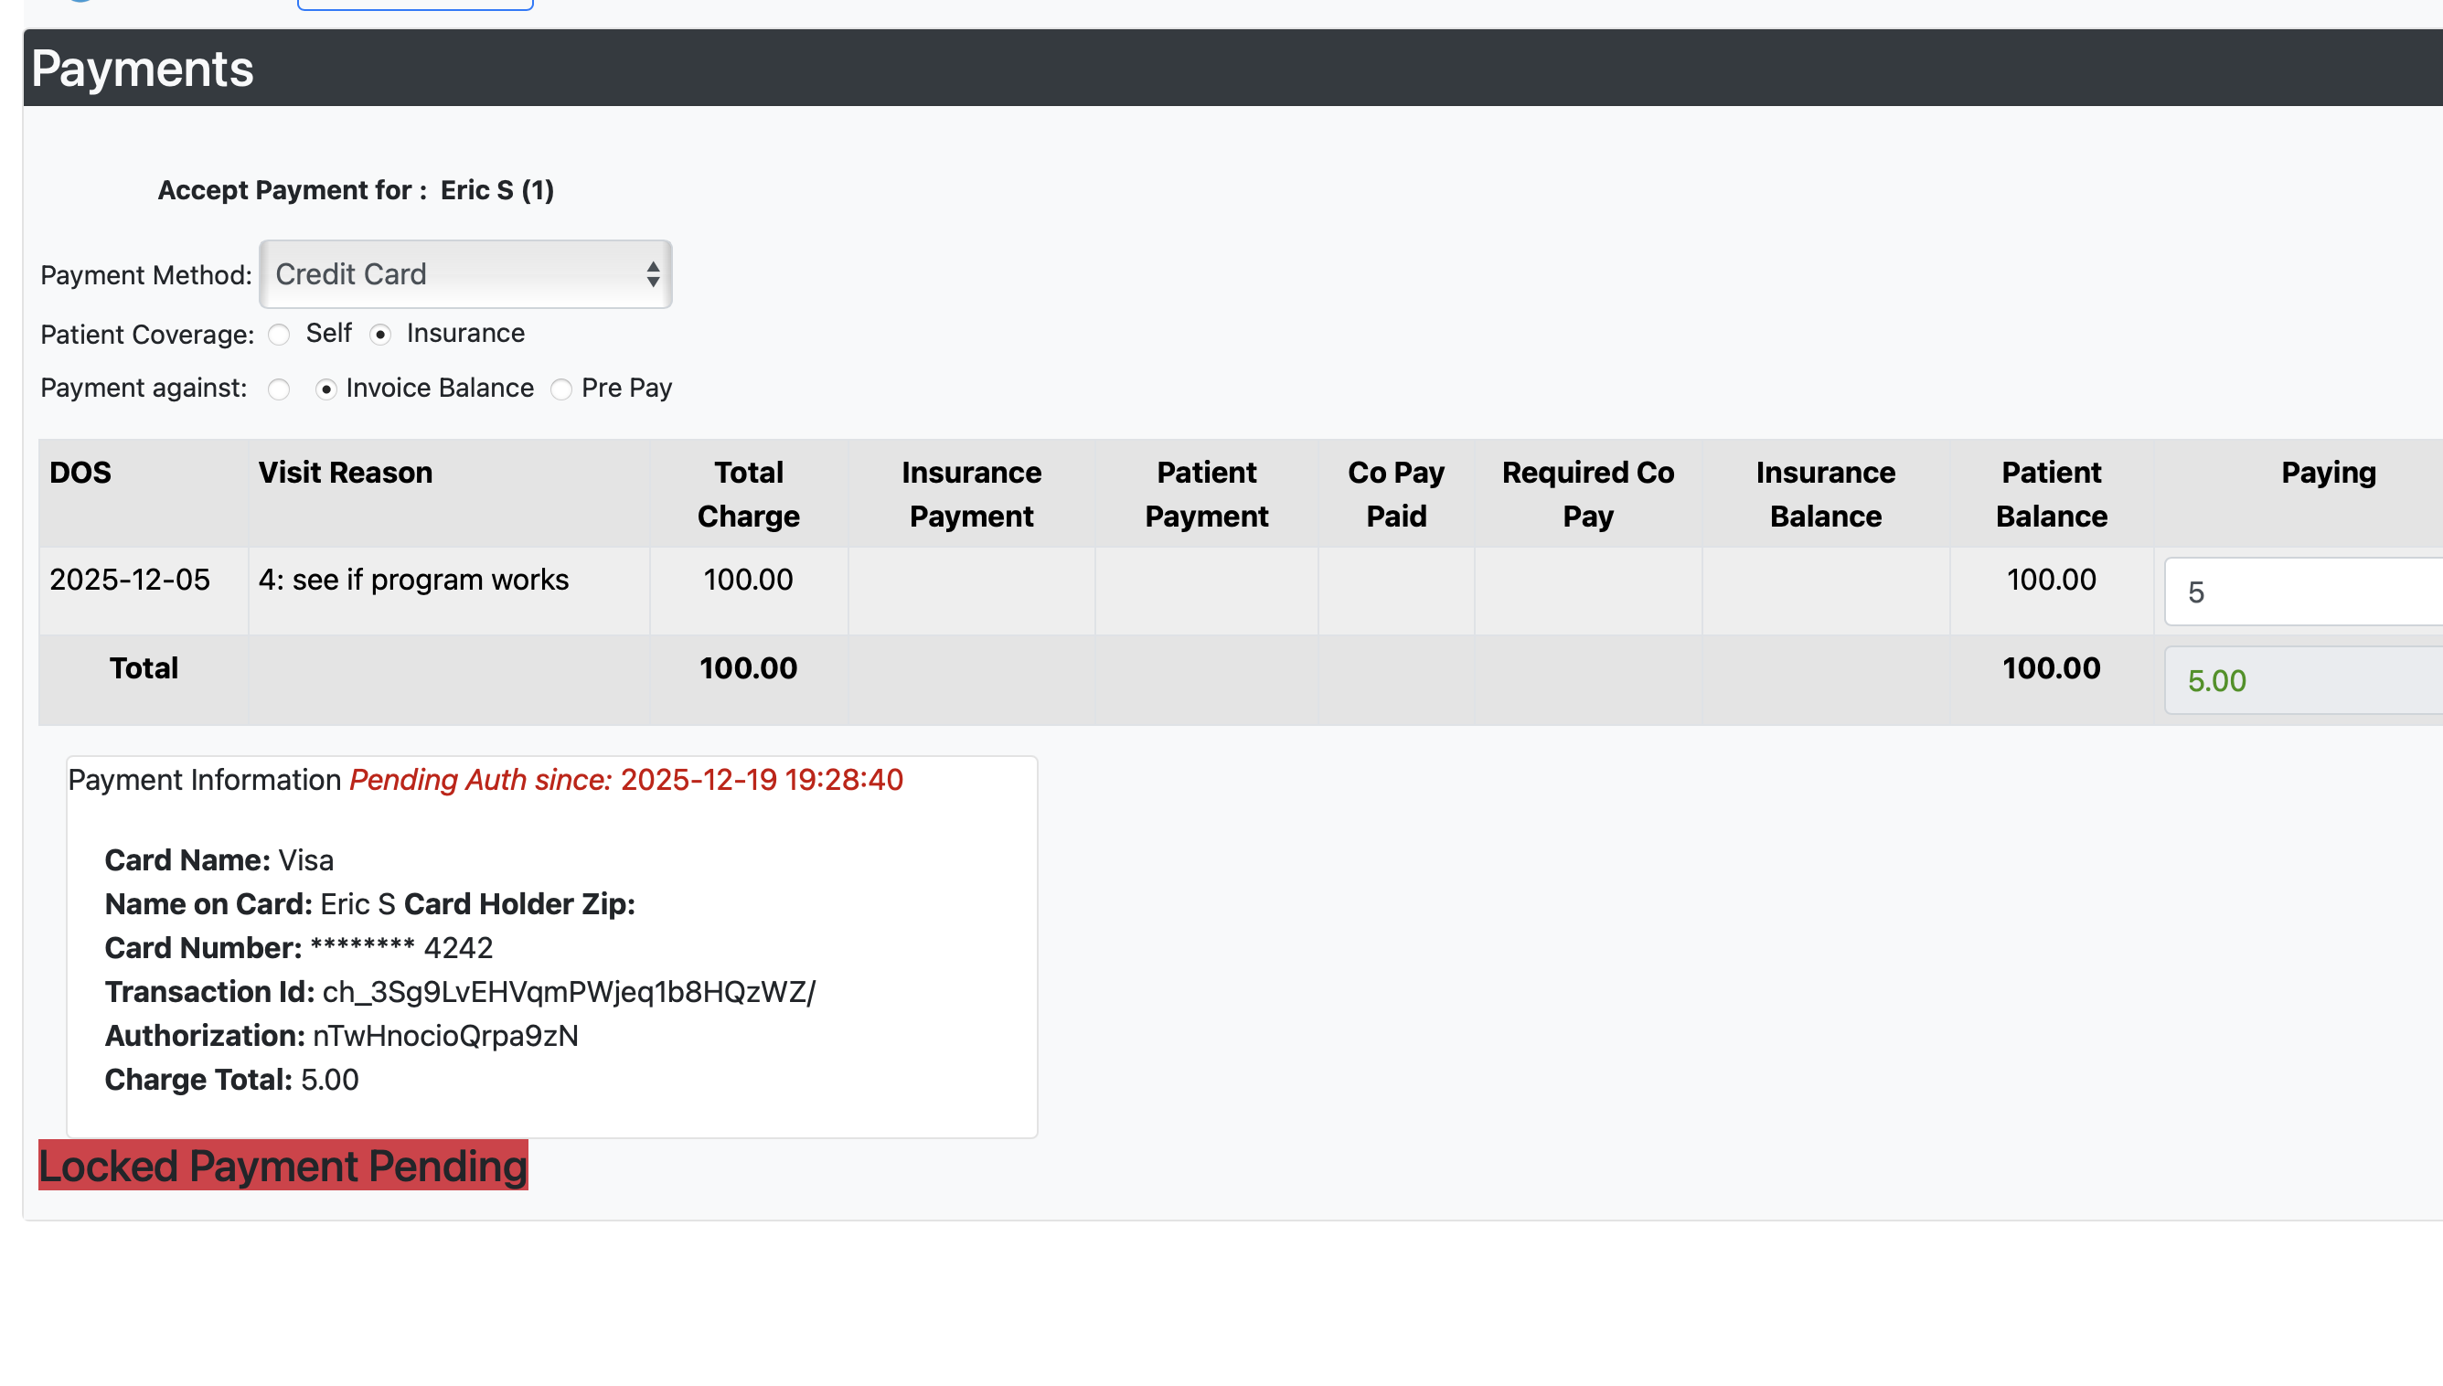Click the Transaction Id value ch_3Sg9LvEHVqmPWjeq1b8HQzWZ
This screenshot has width=2443, height=1386.
click(568, 992)
